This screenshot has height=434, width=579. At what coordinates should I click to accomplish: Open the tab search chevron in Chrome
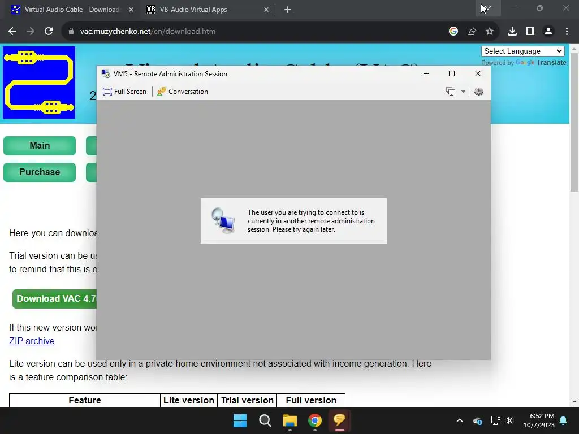pyautogui.click(x=488, y=8)
